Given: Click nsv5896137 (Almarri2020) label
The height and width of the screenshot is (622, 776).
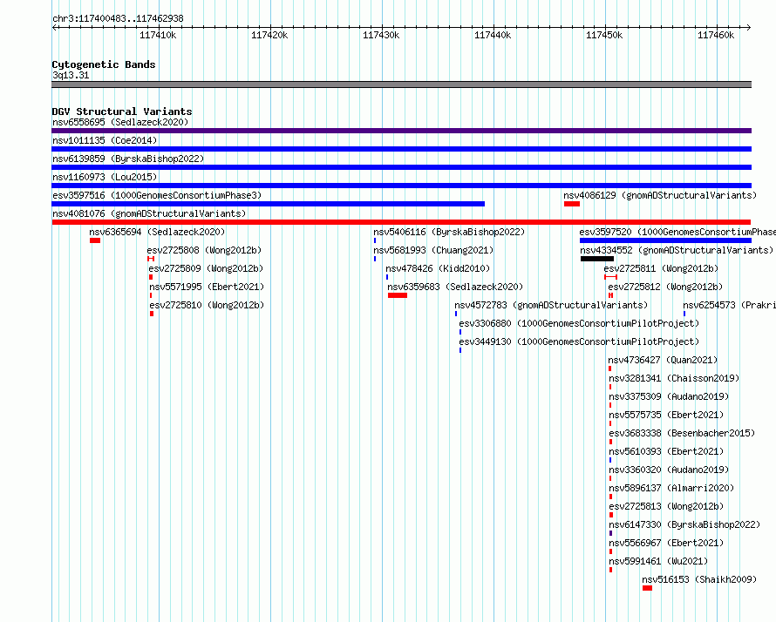Looking at the screenshot, I should [x=671, y=488].
